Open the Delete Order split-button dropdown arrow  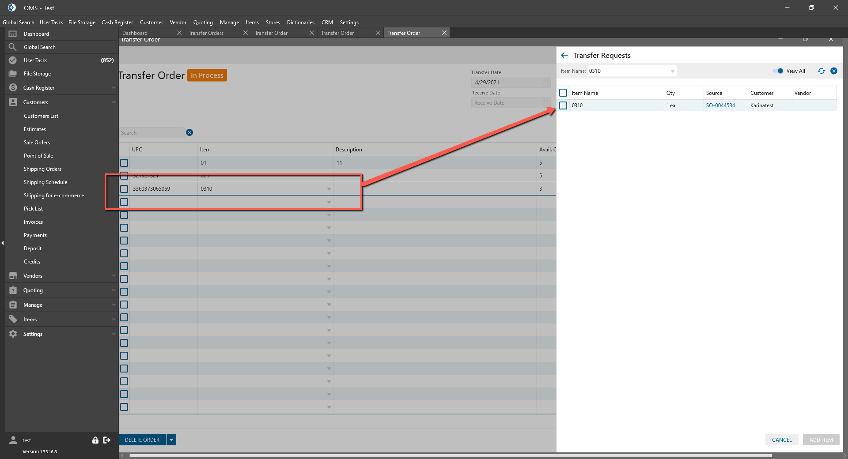click(x=171, y=440)
